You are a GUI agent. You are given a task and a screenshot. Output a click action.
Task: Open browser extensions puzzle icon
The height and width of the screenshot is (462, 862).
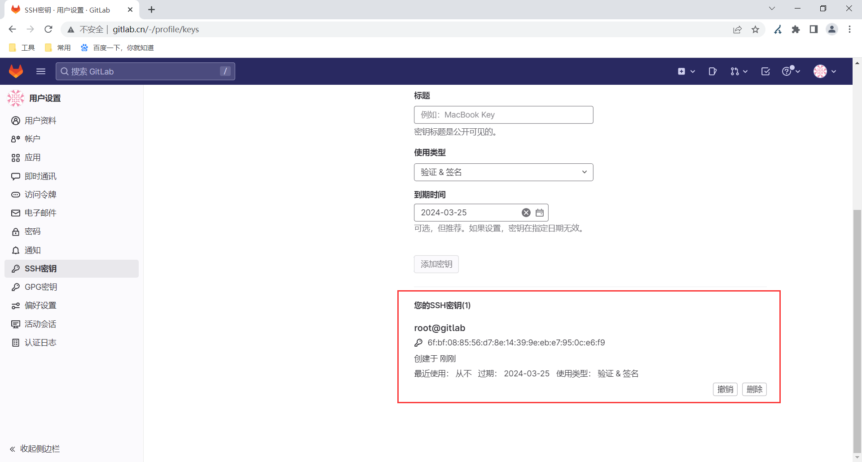796,30
